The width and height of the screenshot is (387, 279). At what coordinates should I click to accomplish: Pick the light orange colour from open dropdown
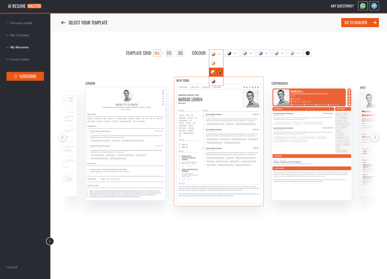213,63
